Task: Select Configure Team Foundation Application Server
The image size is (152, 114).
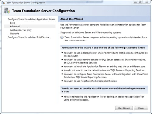Action: pyautogui.click(x=31, y=19)
